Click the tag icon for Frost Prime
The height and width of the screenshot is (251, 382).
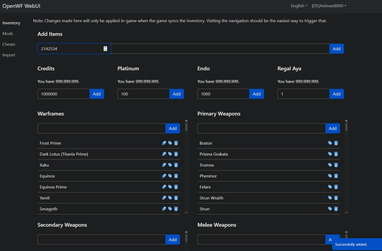pyautogui.click(x=170, y=143)
